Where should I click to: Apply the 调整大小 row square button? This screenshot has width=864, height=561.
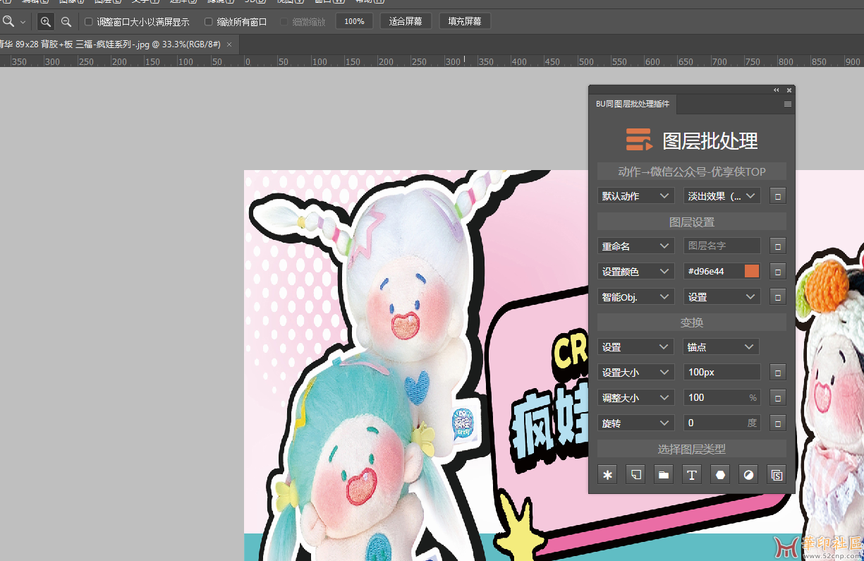click(x=777, y=397)
